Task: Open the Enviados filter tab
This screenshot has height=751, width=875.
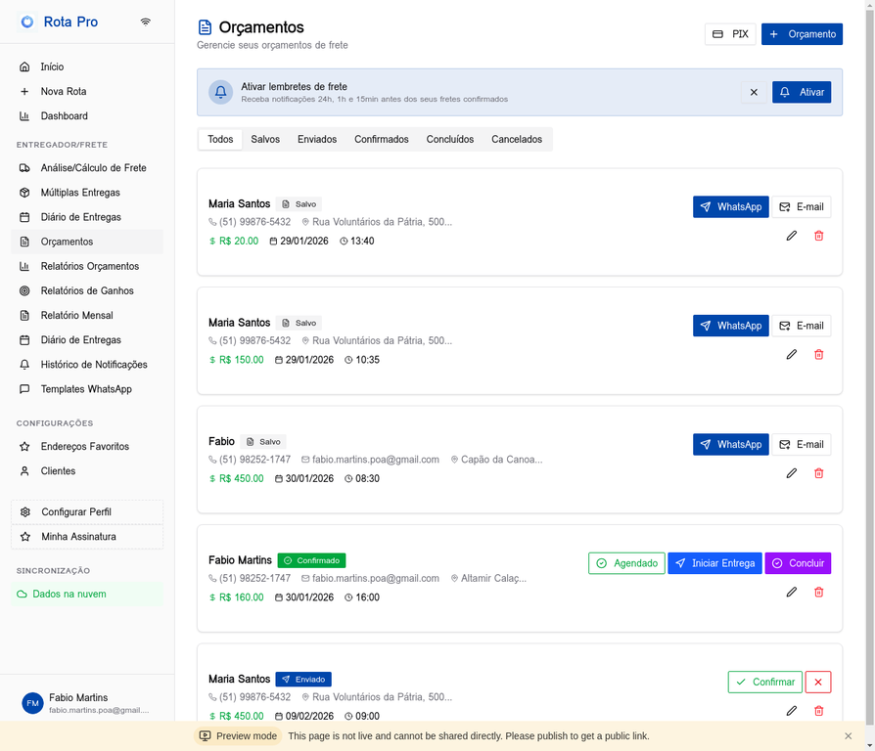Action: [x=316, y=140]
